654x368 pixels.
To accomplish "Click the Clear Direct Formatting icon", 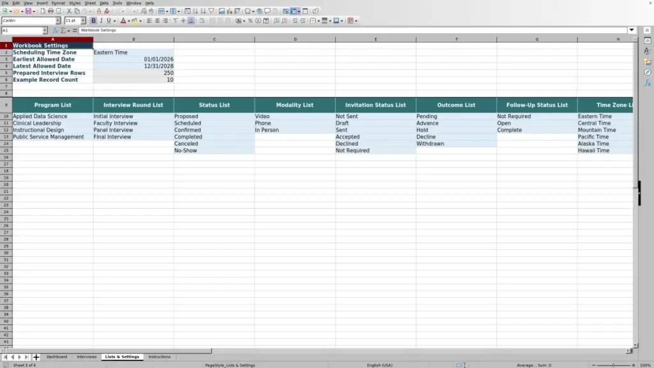I will point(107,11).
